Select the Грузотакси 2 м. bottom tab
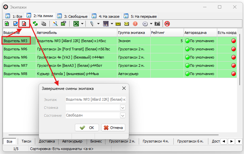The image size is (244, 154). pos(122,141)
